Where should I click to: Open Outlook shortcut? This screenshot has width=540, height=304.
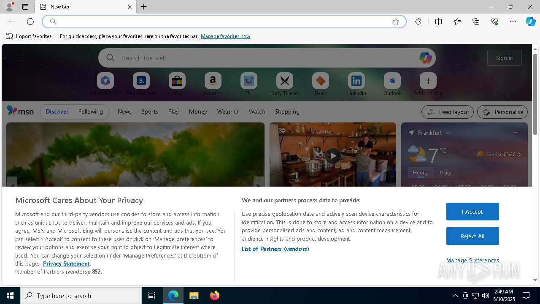pyautogui.click(x=392, y=84)
